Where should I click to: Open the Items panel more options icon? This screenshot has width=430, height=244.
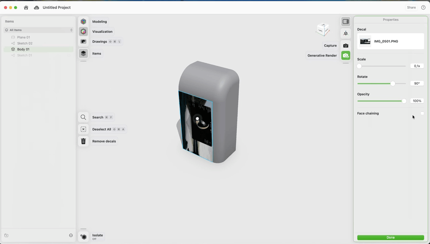[x=71, y=236]
